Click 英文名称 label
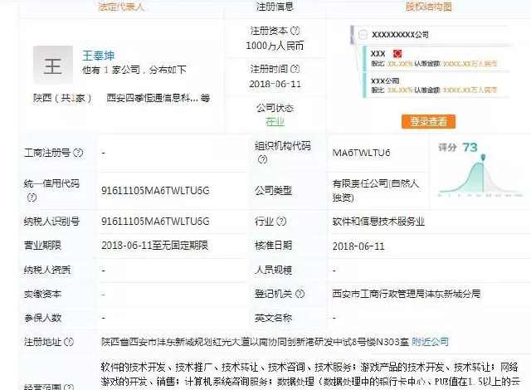Viewport: 531px width, 390px height. point(273,318)
